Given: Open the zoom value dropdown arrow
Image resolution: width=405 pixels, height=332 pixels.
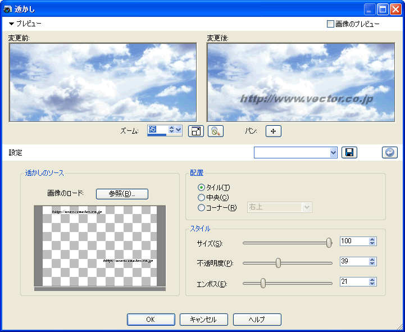Looking at the screenshot, I should click(x=179, y=130).
